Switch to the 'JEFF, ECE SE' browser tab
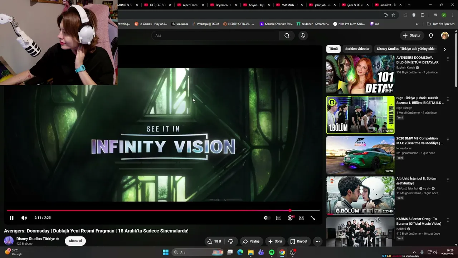 [x=157, y=5]
